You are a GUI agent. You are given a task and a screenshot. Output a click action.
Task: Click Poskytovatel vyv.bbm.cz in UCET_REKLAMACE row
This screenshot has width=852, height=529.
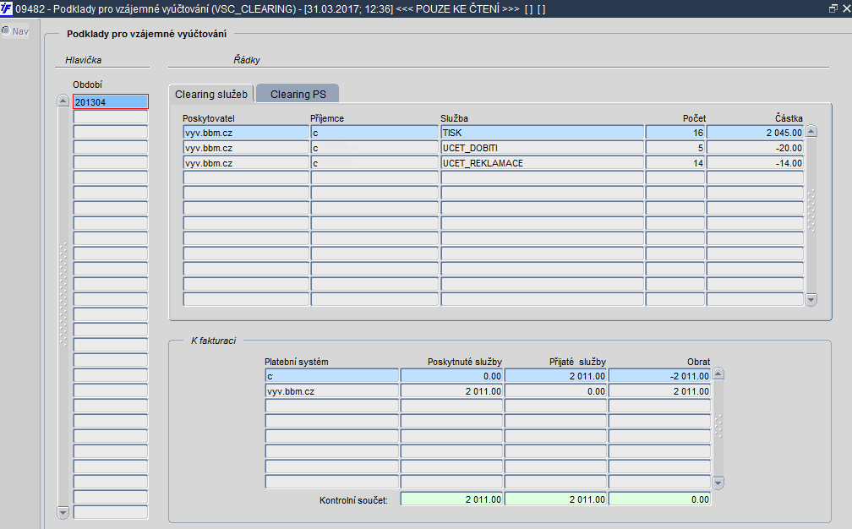click(246, 163)
